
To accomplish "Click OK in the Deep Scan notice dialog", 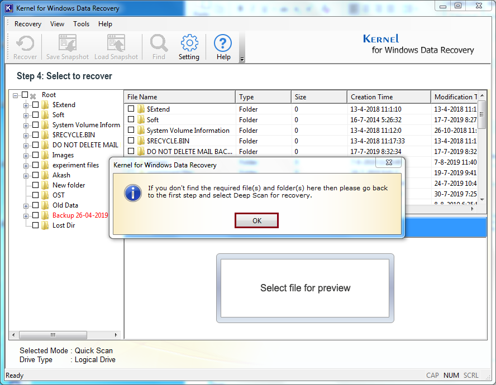I will coord(256,220).
